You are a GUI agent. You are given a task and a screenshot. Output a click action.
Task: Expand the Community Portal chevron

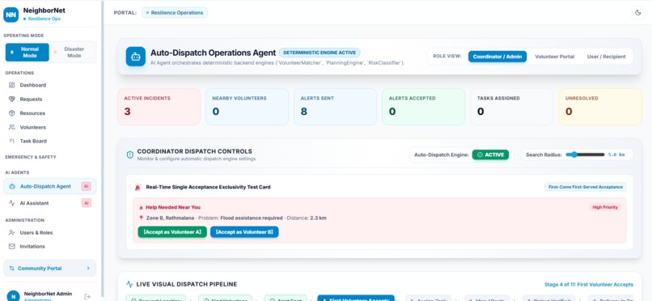(88, 269)
